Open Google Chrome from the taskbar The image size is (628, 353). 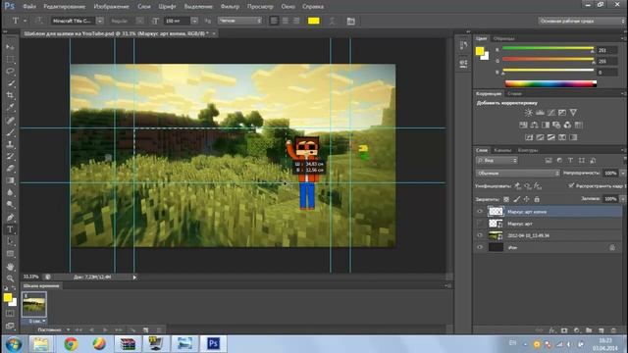(71, 343)
